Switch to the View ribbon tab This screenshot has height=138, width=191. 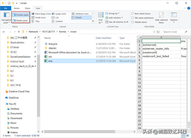point(38,8)
